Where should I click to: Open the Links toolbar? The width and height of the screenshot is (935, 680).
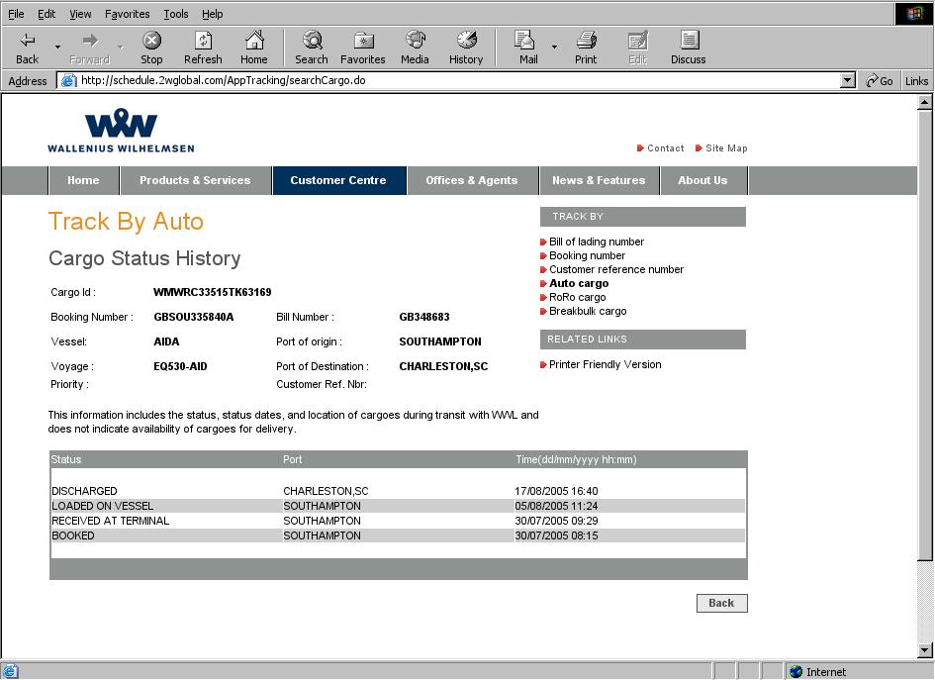pos(916,81)
